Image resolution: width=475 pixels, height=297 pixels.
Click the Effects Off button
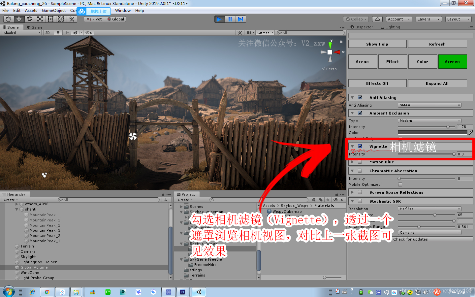377,83
